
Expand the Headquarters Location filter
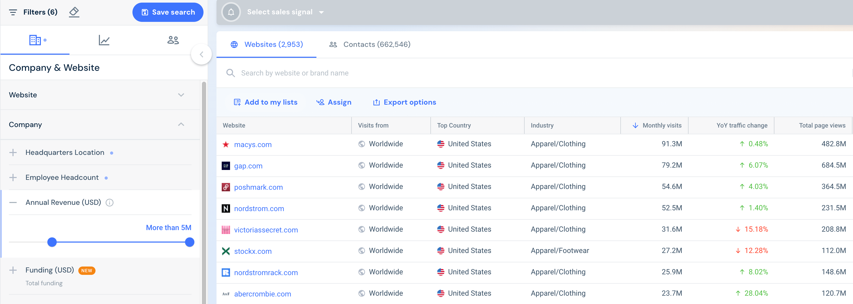tap(13, 152)
